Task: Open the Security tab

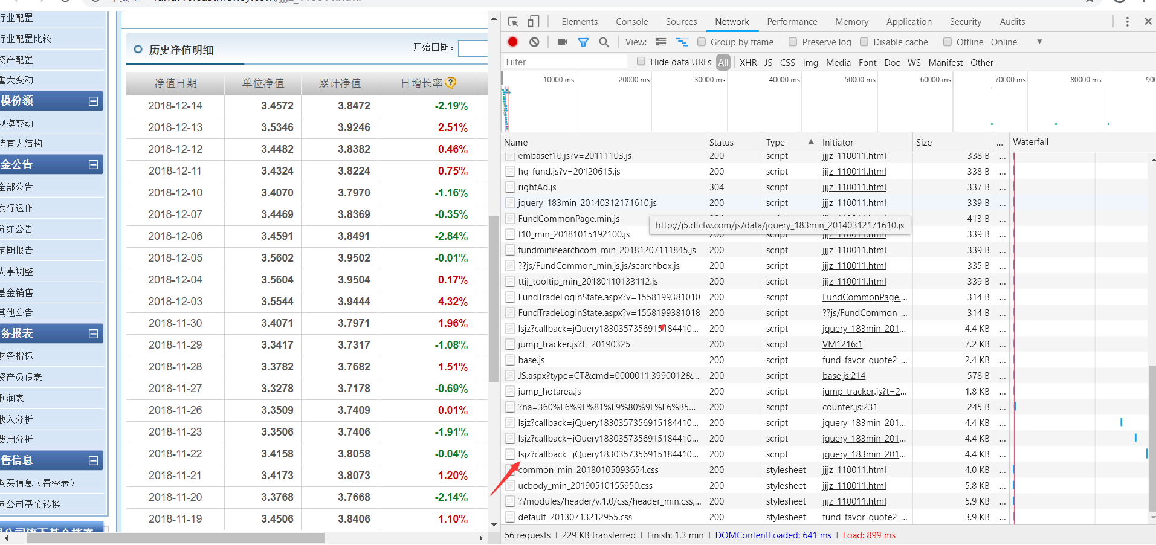Action: 966,22
